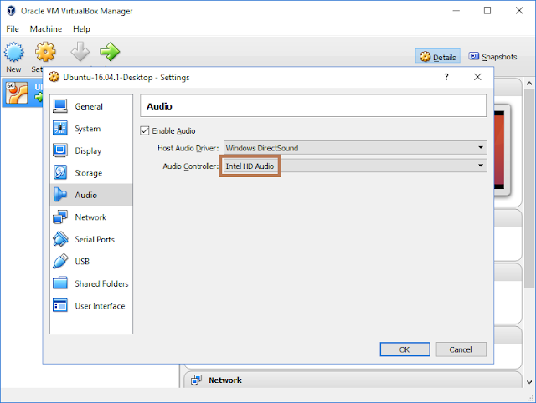This screenshot has height=403, width=536.
Task: Click the grey Discard down-arrow toolbar icon
Action: pyautogui.click(x=80, y=52)
